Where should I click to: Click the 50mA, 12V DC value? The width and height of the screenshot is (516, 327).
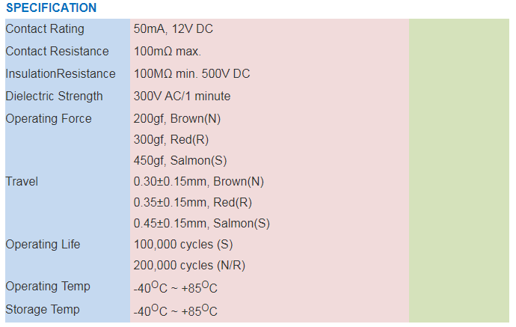[x=173, y=29]
